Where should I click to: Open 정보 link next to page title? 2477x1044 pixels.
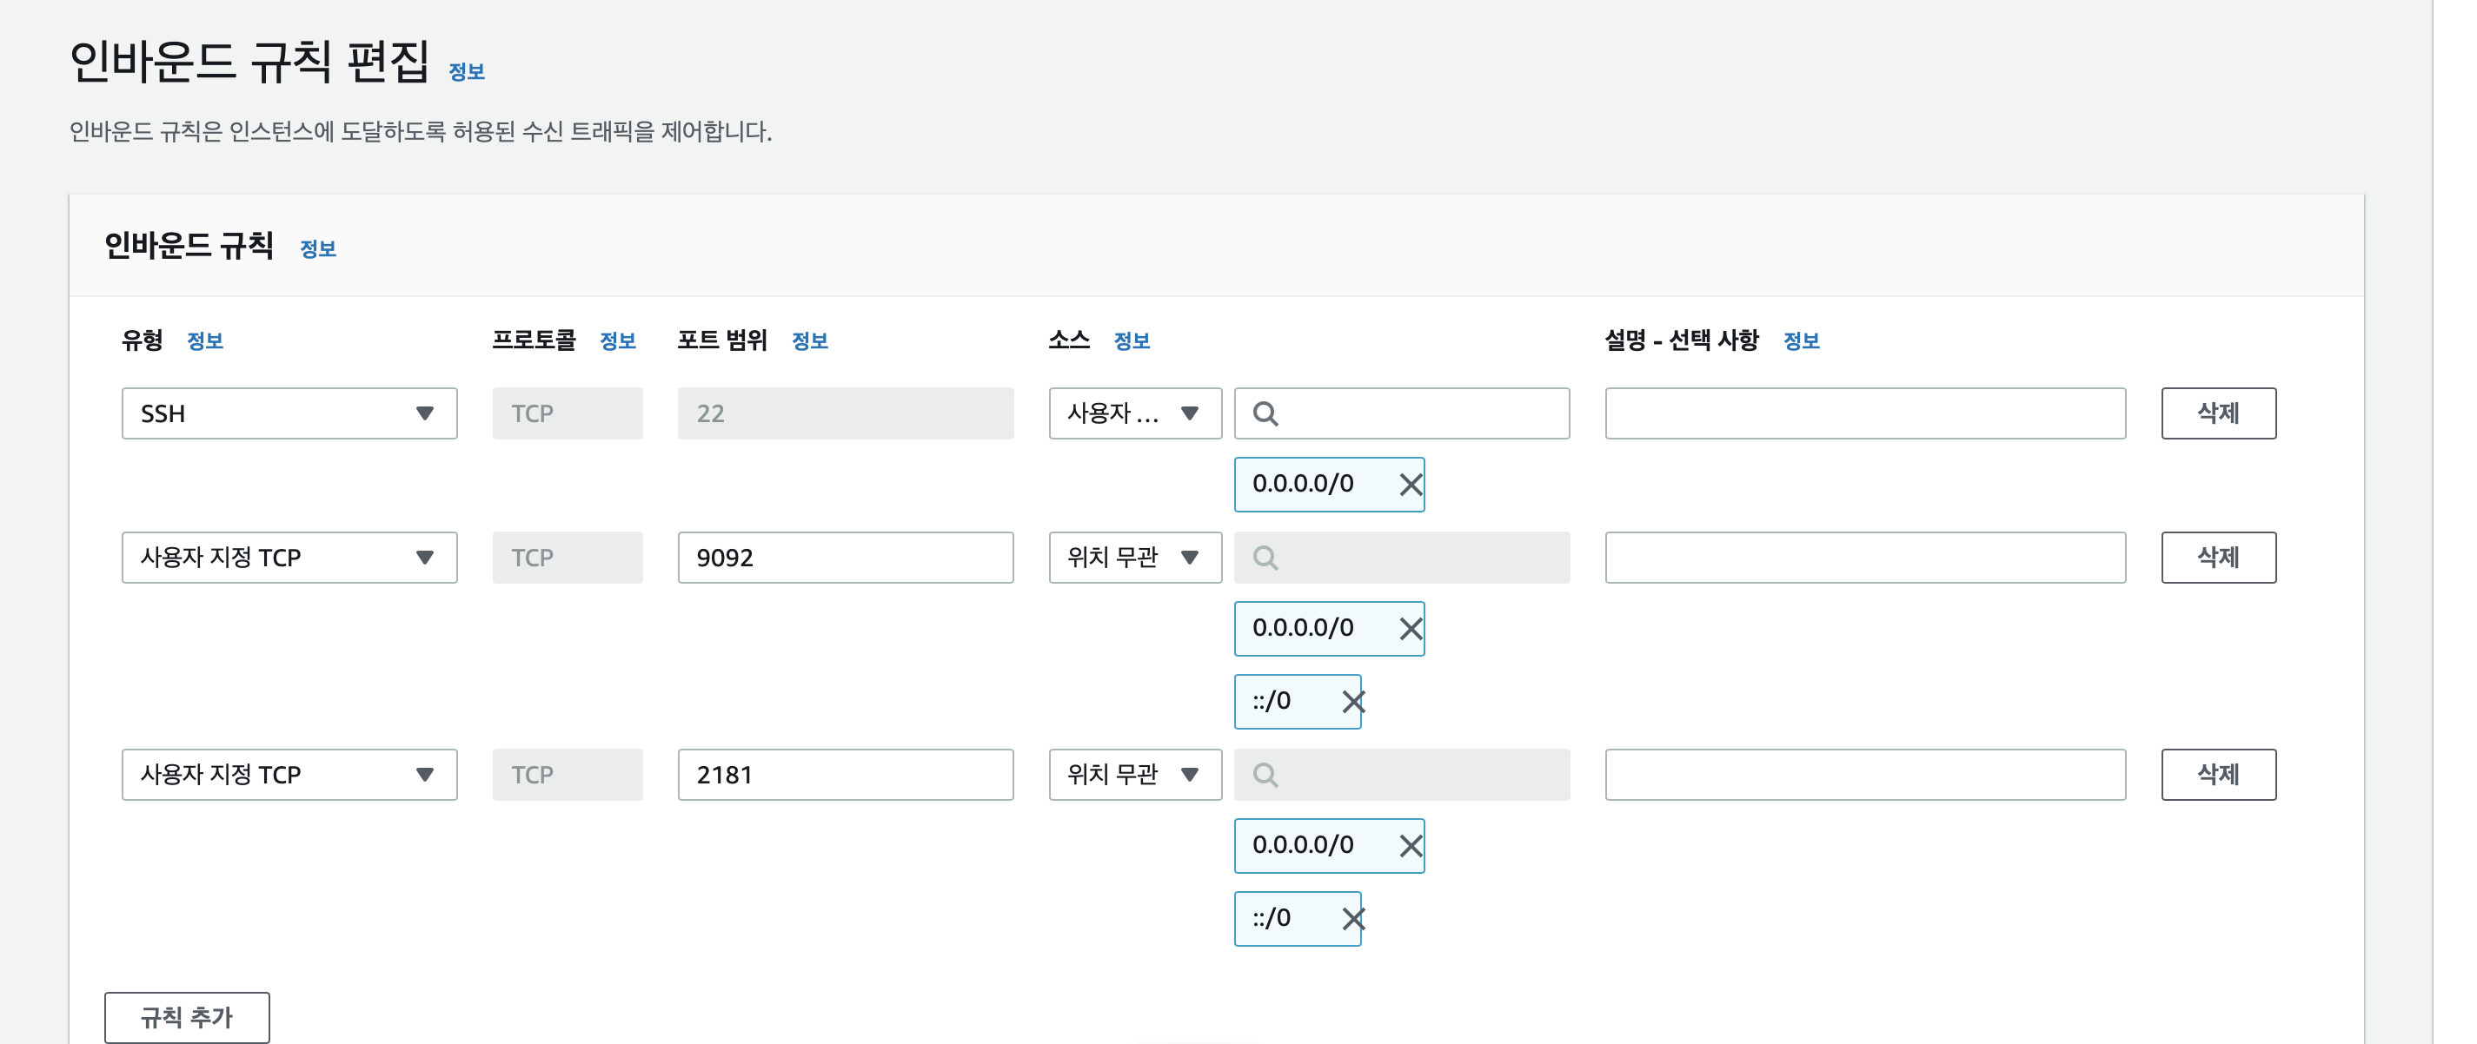[x=467, y=72]
